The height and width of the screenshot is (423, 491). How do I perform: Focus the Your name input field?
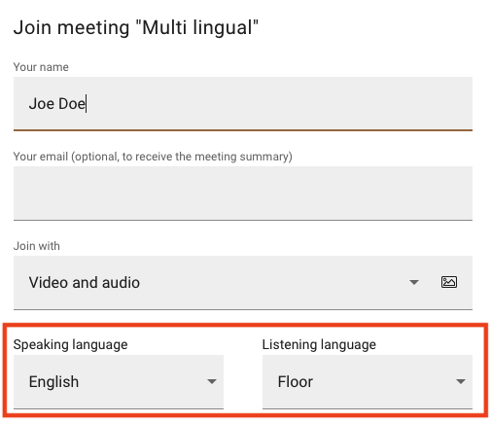click(243, 104)
